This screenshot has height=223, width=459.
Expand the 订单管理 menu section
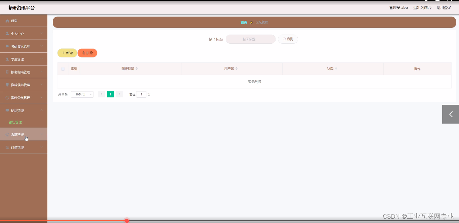pyautogui.click(x=20, y=147)
